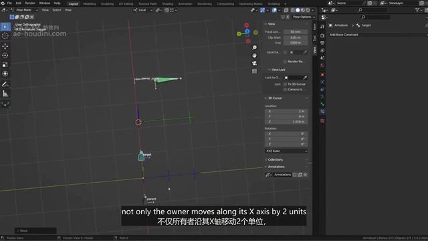
Task: Switch to Rendered viewport shading
Action: pyautogui.click(x=308, y=10)
